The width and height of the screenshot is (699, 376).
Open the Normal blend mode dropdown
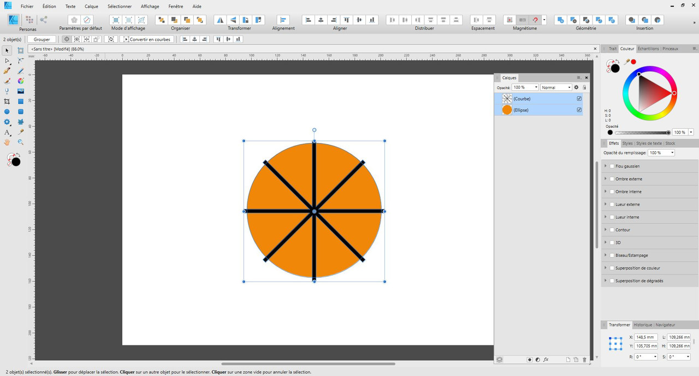556,87
